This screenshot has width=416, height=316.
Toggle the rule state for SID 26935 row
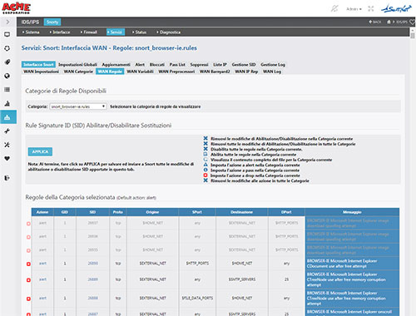28,250
